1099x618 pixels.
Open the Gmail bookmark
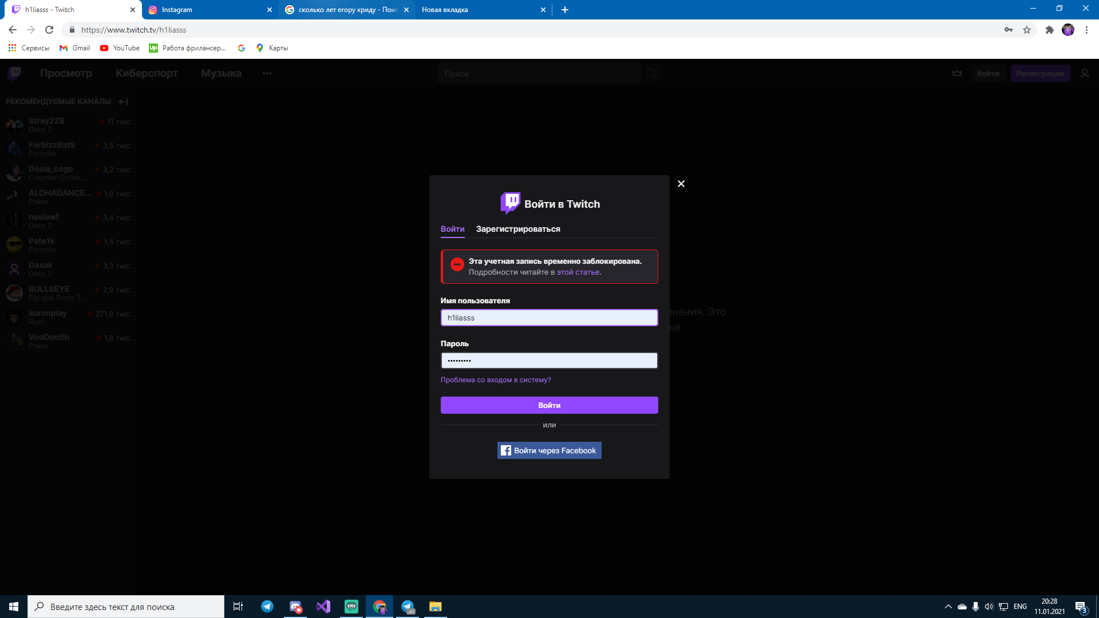pyautogui.click(x=75, y=48)
